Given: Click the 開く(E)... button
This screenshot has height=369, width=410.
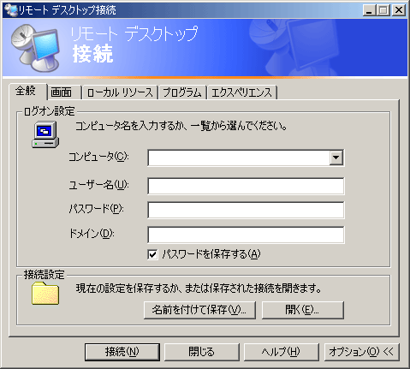Looking at the screenshot, I should pos(303,310).
